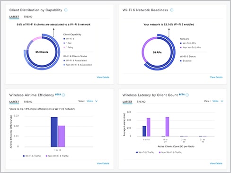Click the 65 Clients donut center

(x=42, y=52)
